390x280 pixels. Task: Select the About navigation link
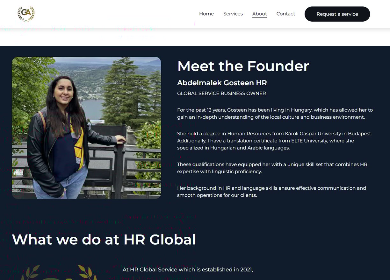(259, 14)
